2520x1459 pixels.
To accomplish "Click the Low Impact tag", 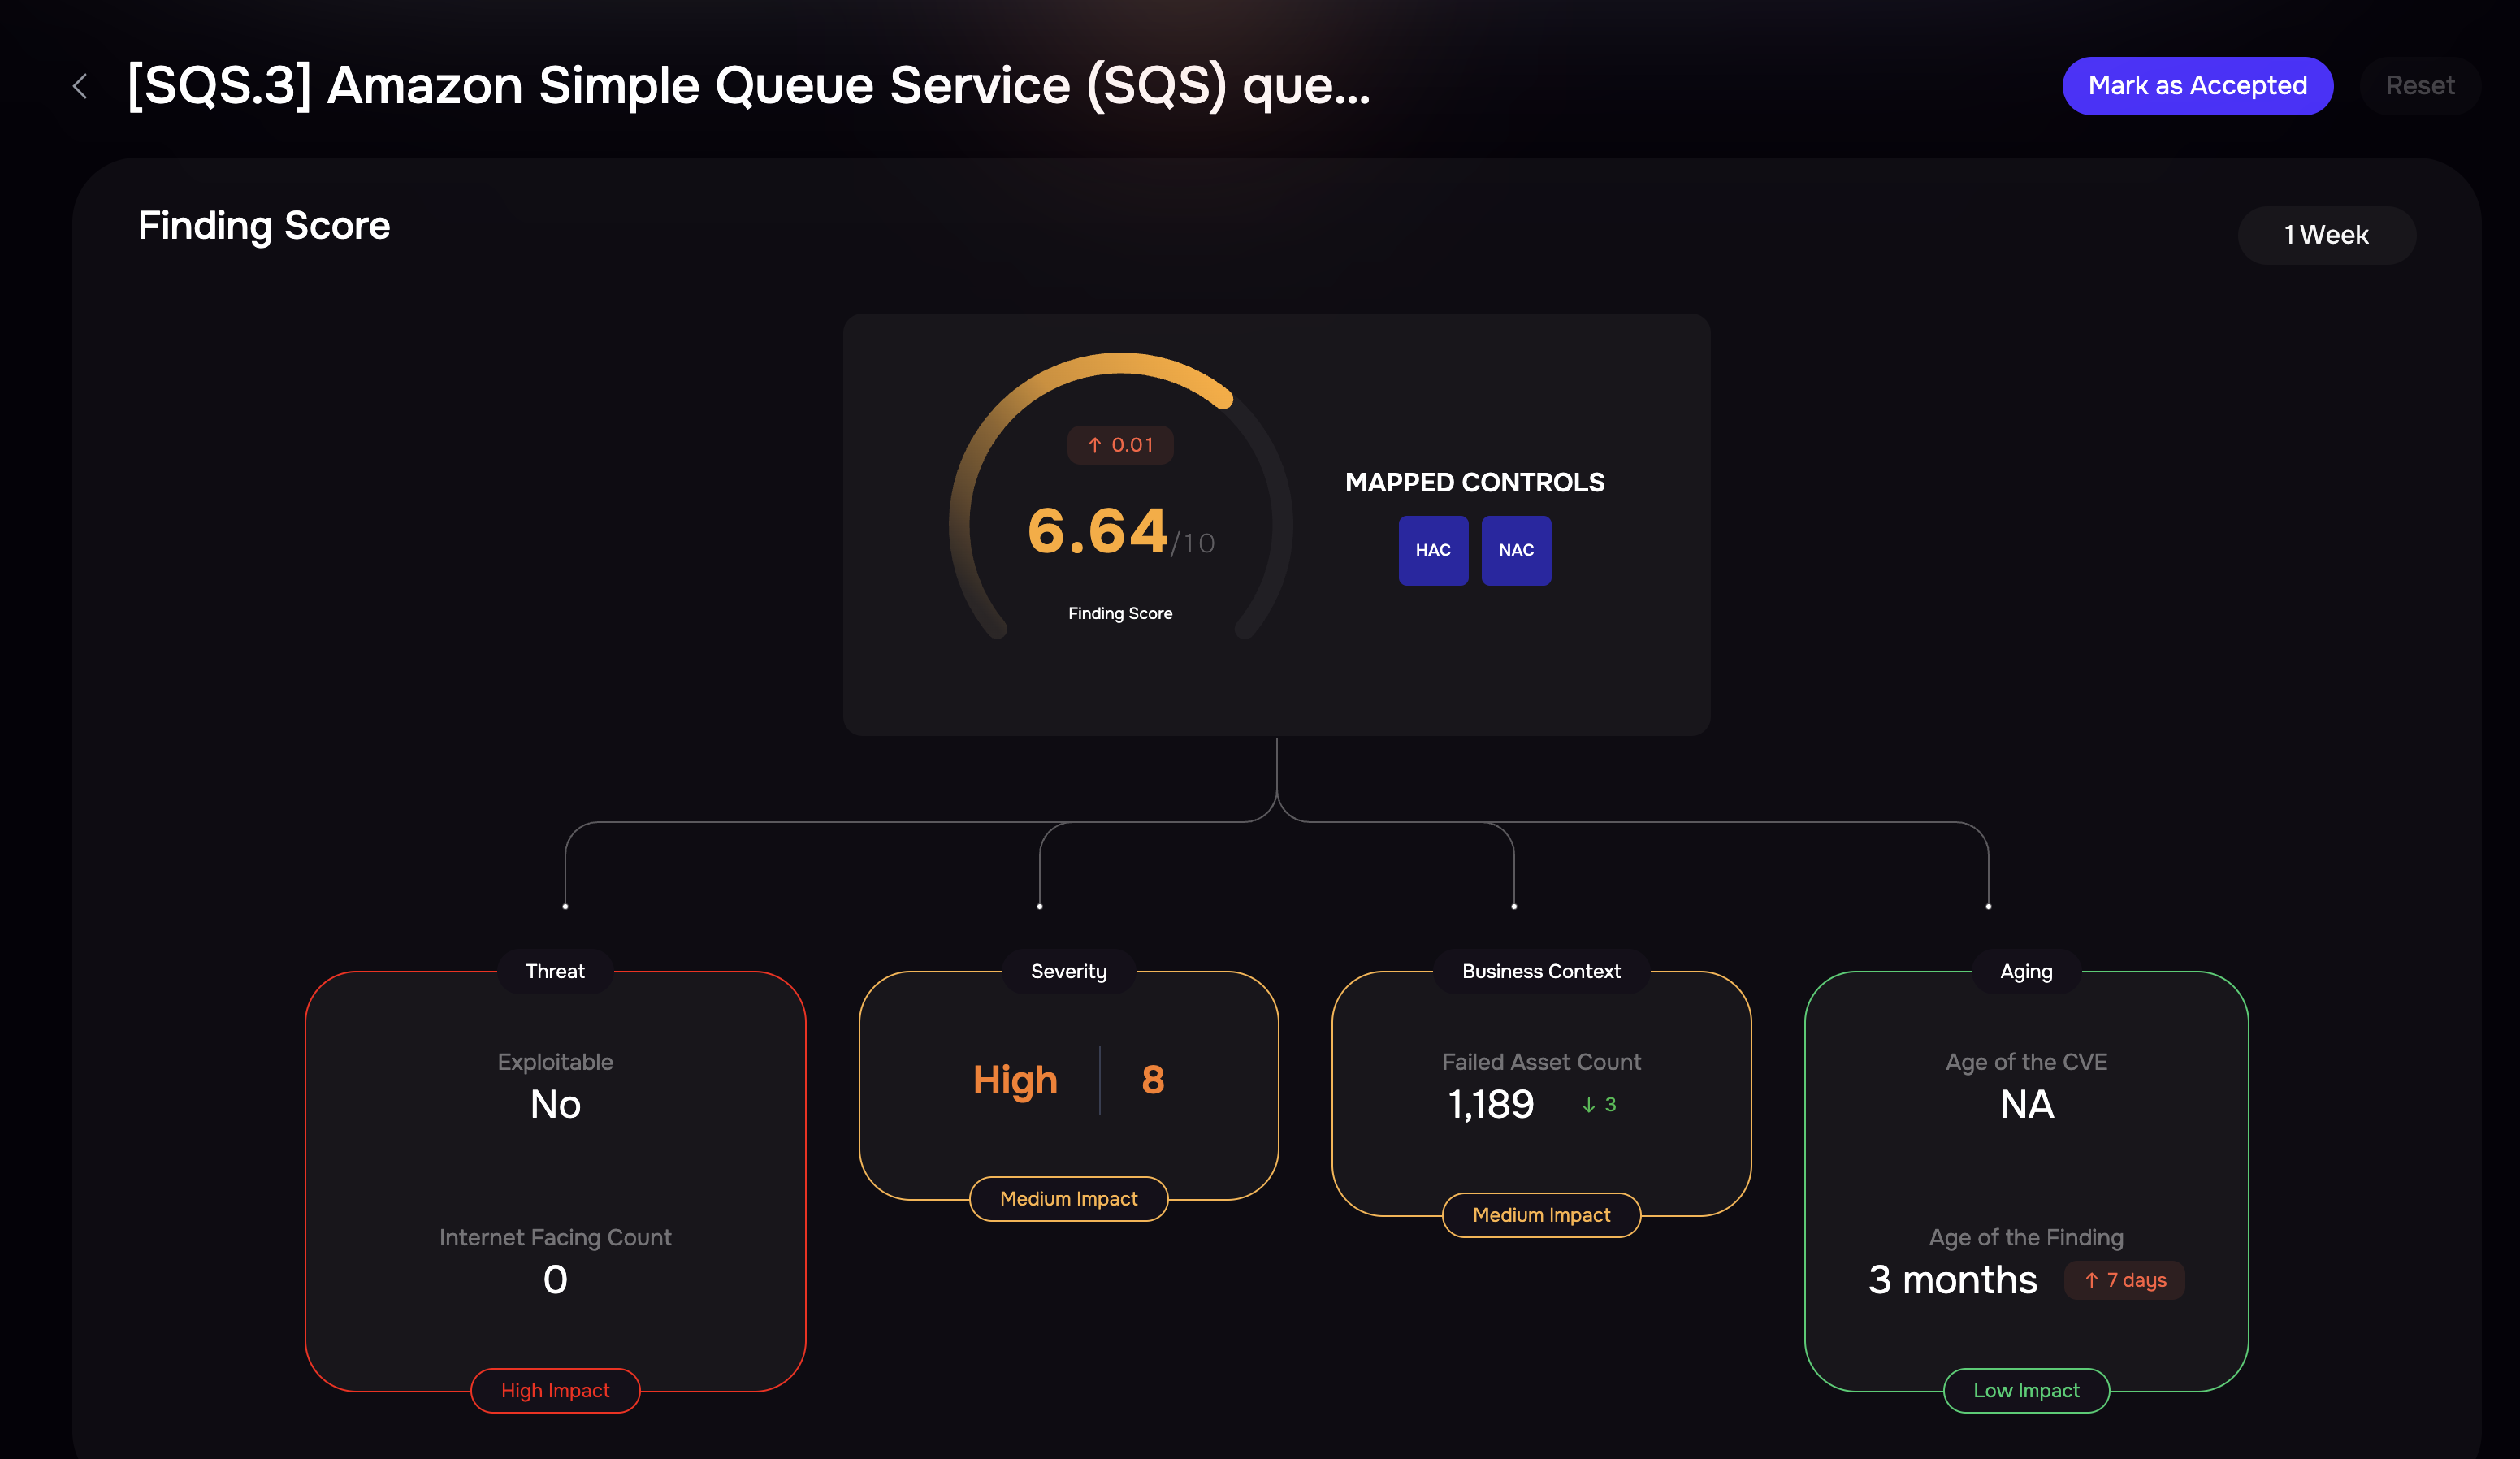I will pos(2026,1390).
